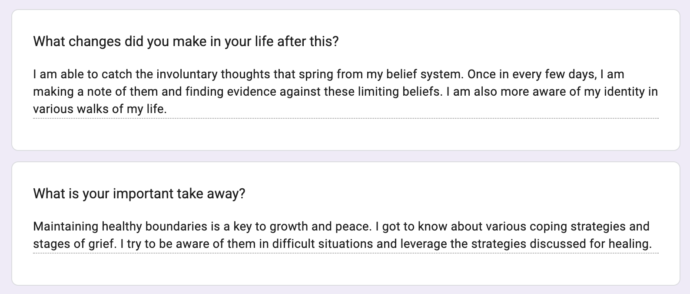Click into the life changes answer field
Screen dimensions: 690x294
point(345,92)
